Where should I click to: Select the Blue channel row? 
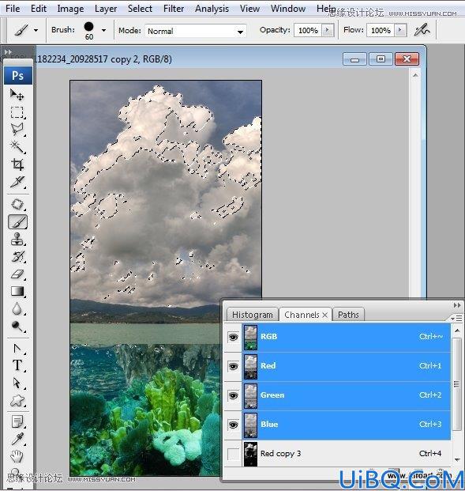pyautogui.click(x=347, y=425)
